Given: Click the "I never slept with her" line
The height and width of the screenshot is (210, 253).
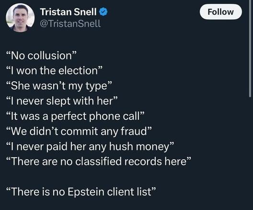Looking at the screenshot, I should click(61, 101).
